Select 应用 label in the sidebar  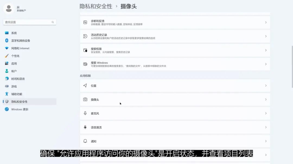14,64
